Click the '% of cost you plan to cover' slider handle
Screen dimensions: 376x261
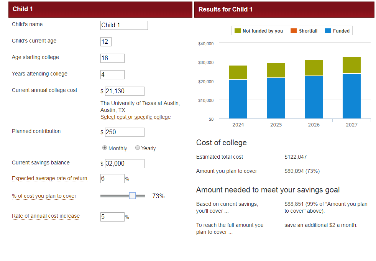click(132, 195)
